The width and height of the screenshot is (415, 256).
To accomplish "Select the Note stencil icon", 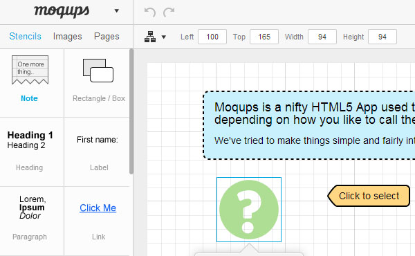I will (30, 70).
